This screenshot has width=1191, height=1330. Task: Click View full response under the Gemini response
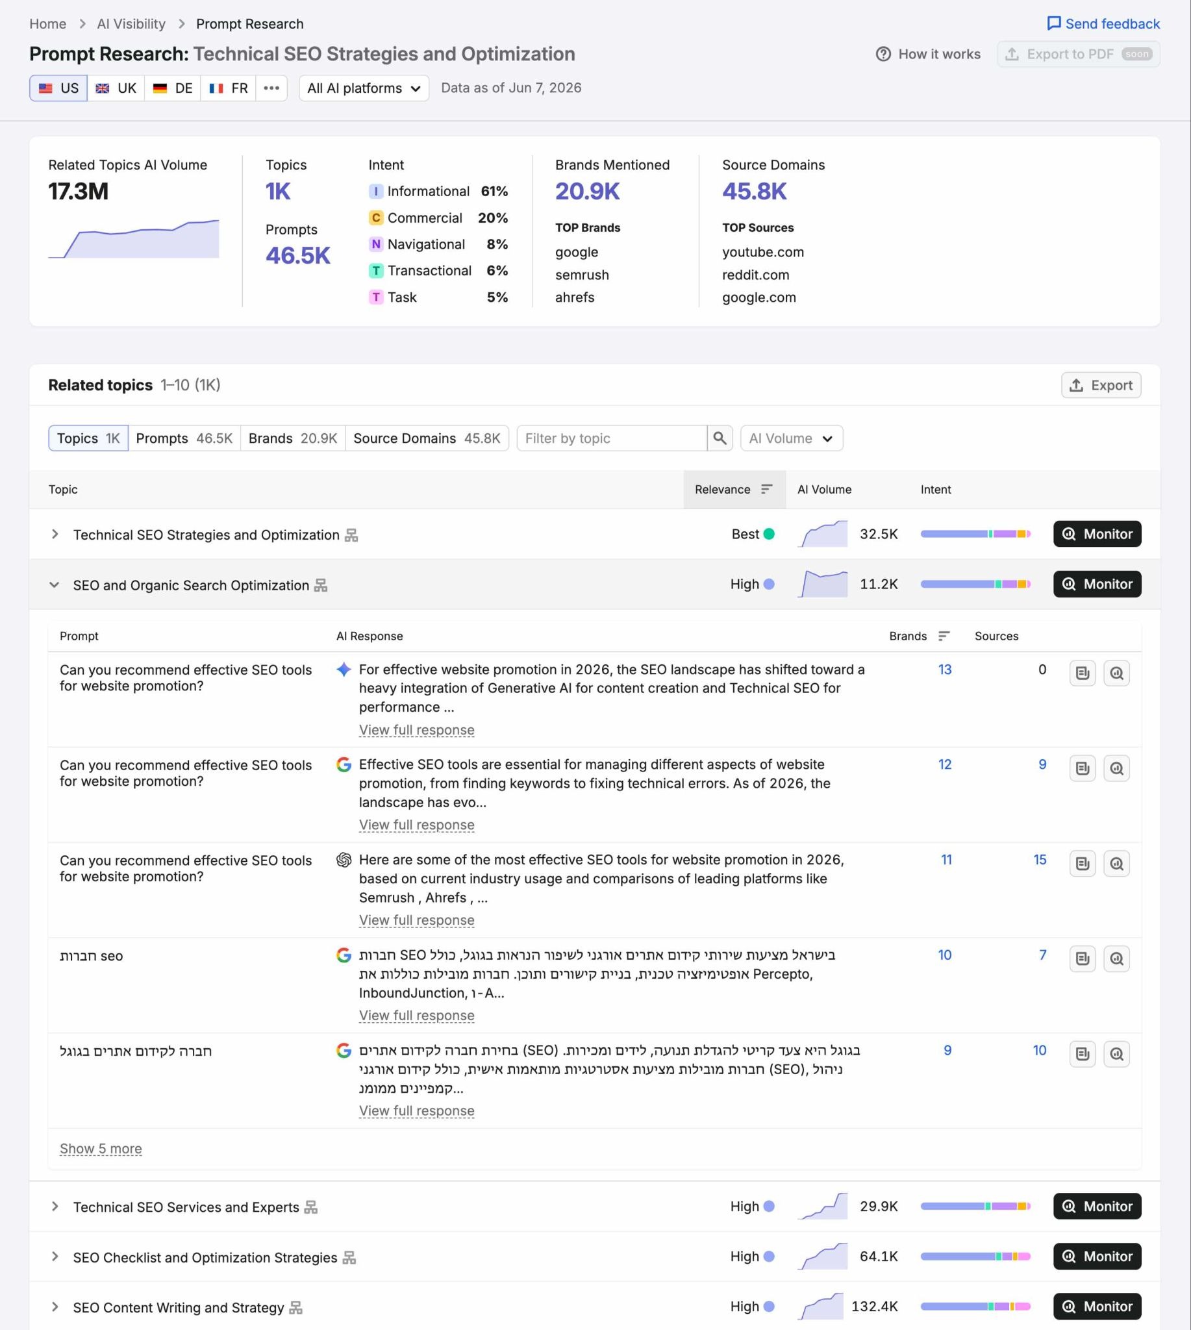[x=416, y=730]
